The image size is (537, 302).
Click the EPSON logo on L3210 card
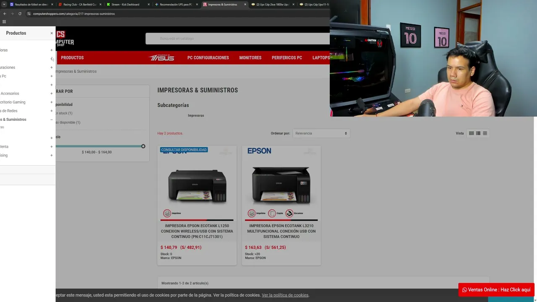click(259, 151)
